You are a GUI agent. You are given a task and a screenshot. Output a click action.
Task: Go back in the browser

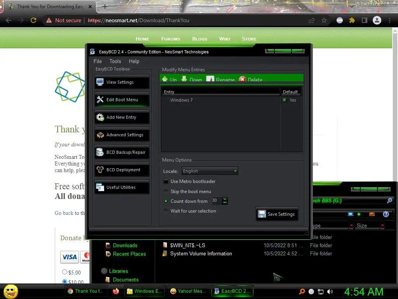pos(9,20)
